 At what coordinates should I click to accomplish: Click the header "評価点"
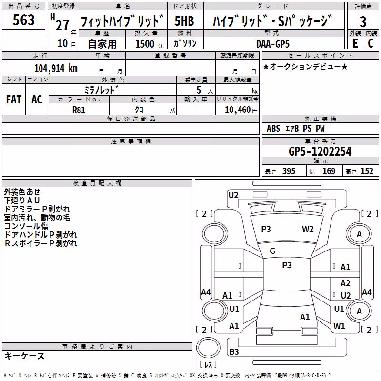pos(363,6)
